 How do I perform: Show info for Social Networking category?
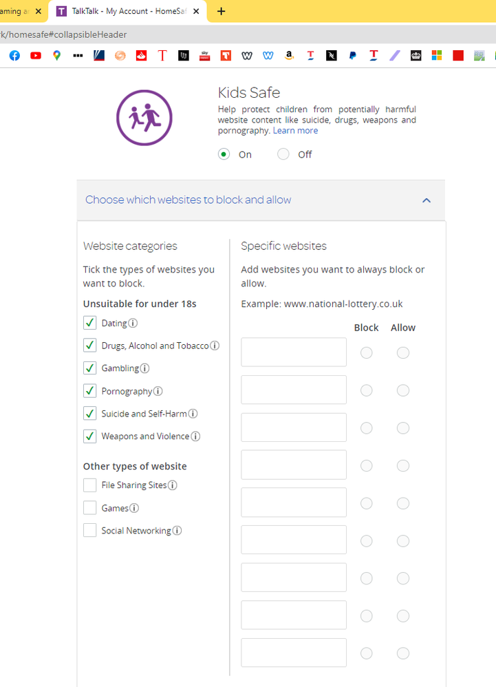[177, 531]
